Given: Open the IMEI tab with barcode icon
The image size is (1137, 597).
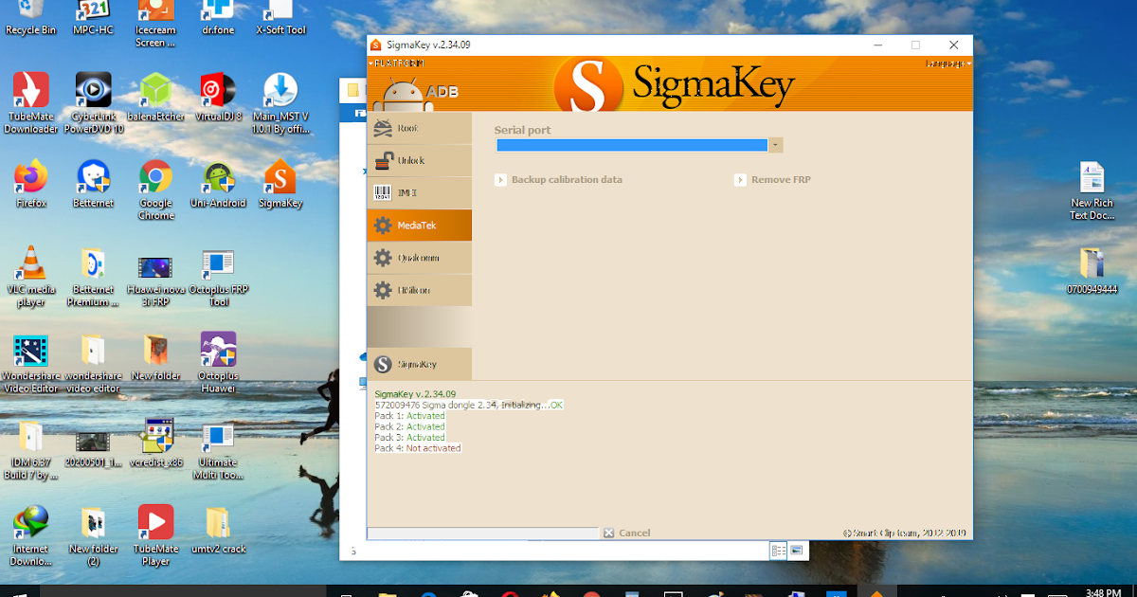Looking at the screenshot, I should click(419, 192).
